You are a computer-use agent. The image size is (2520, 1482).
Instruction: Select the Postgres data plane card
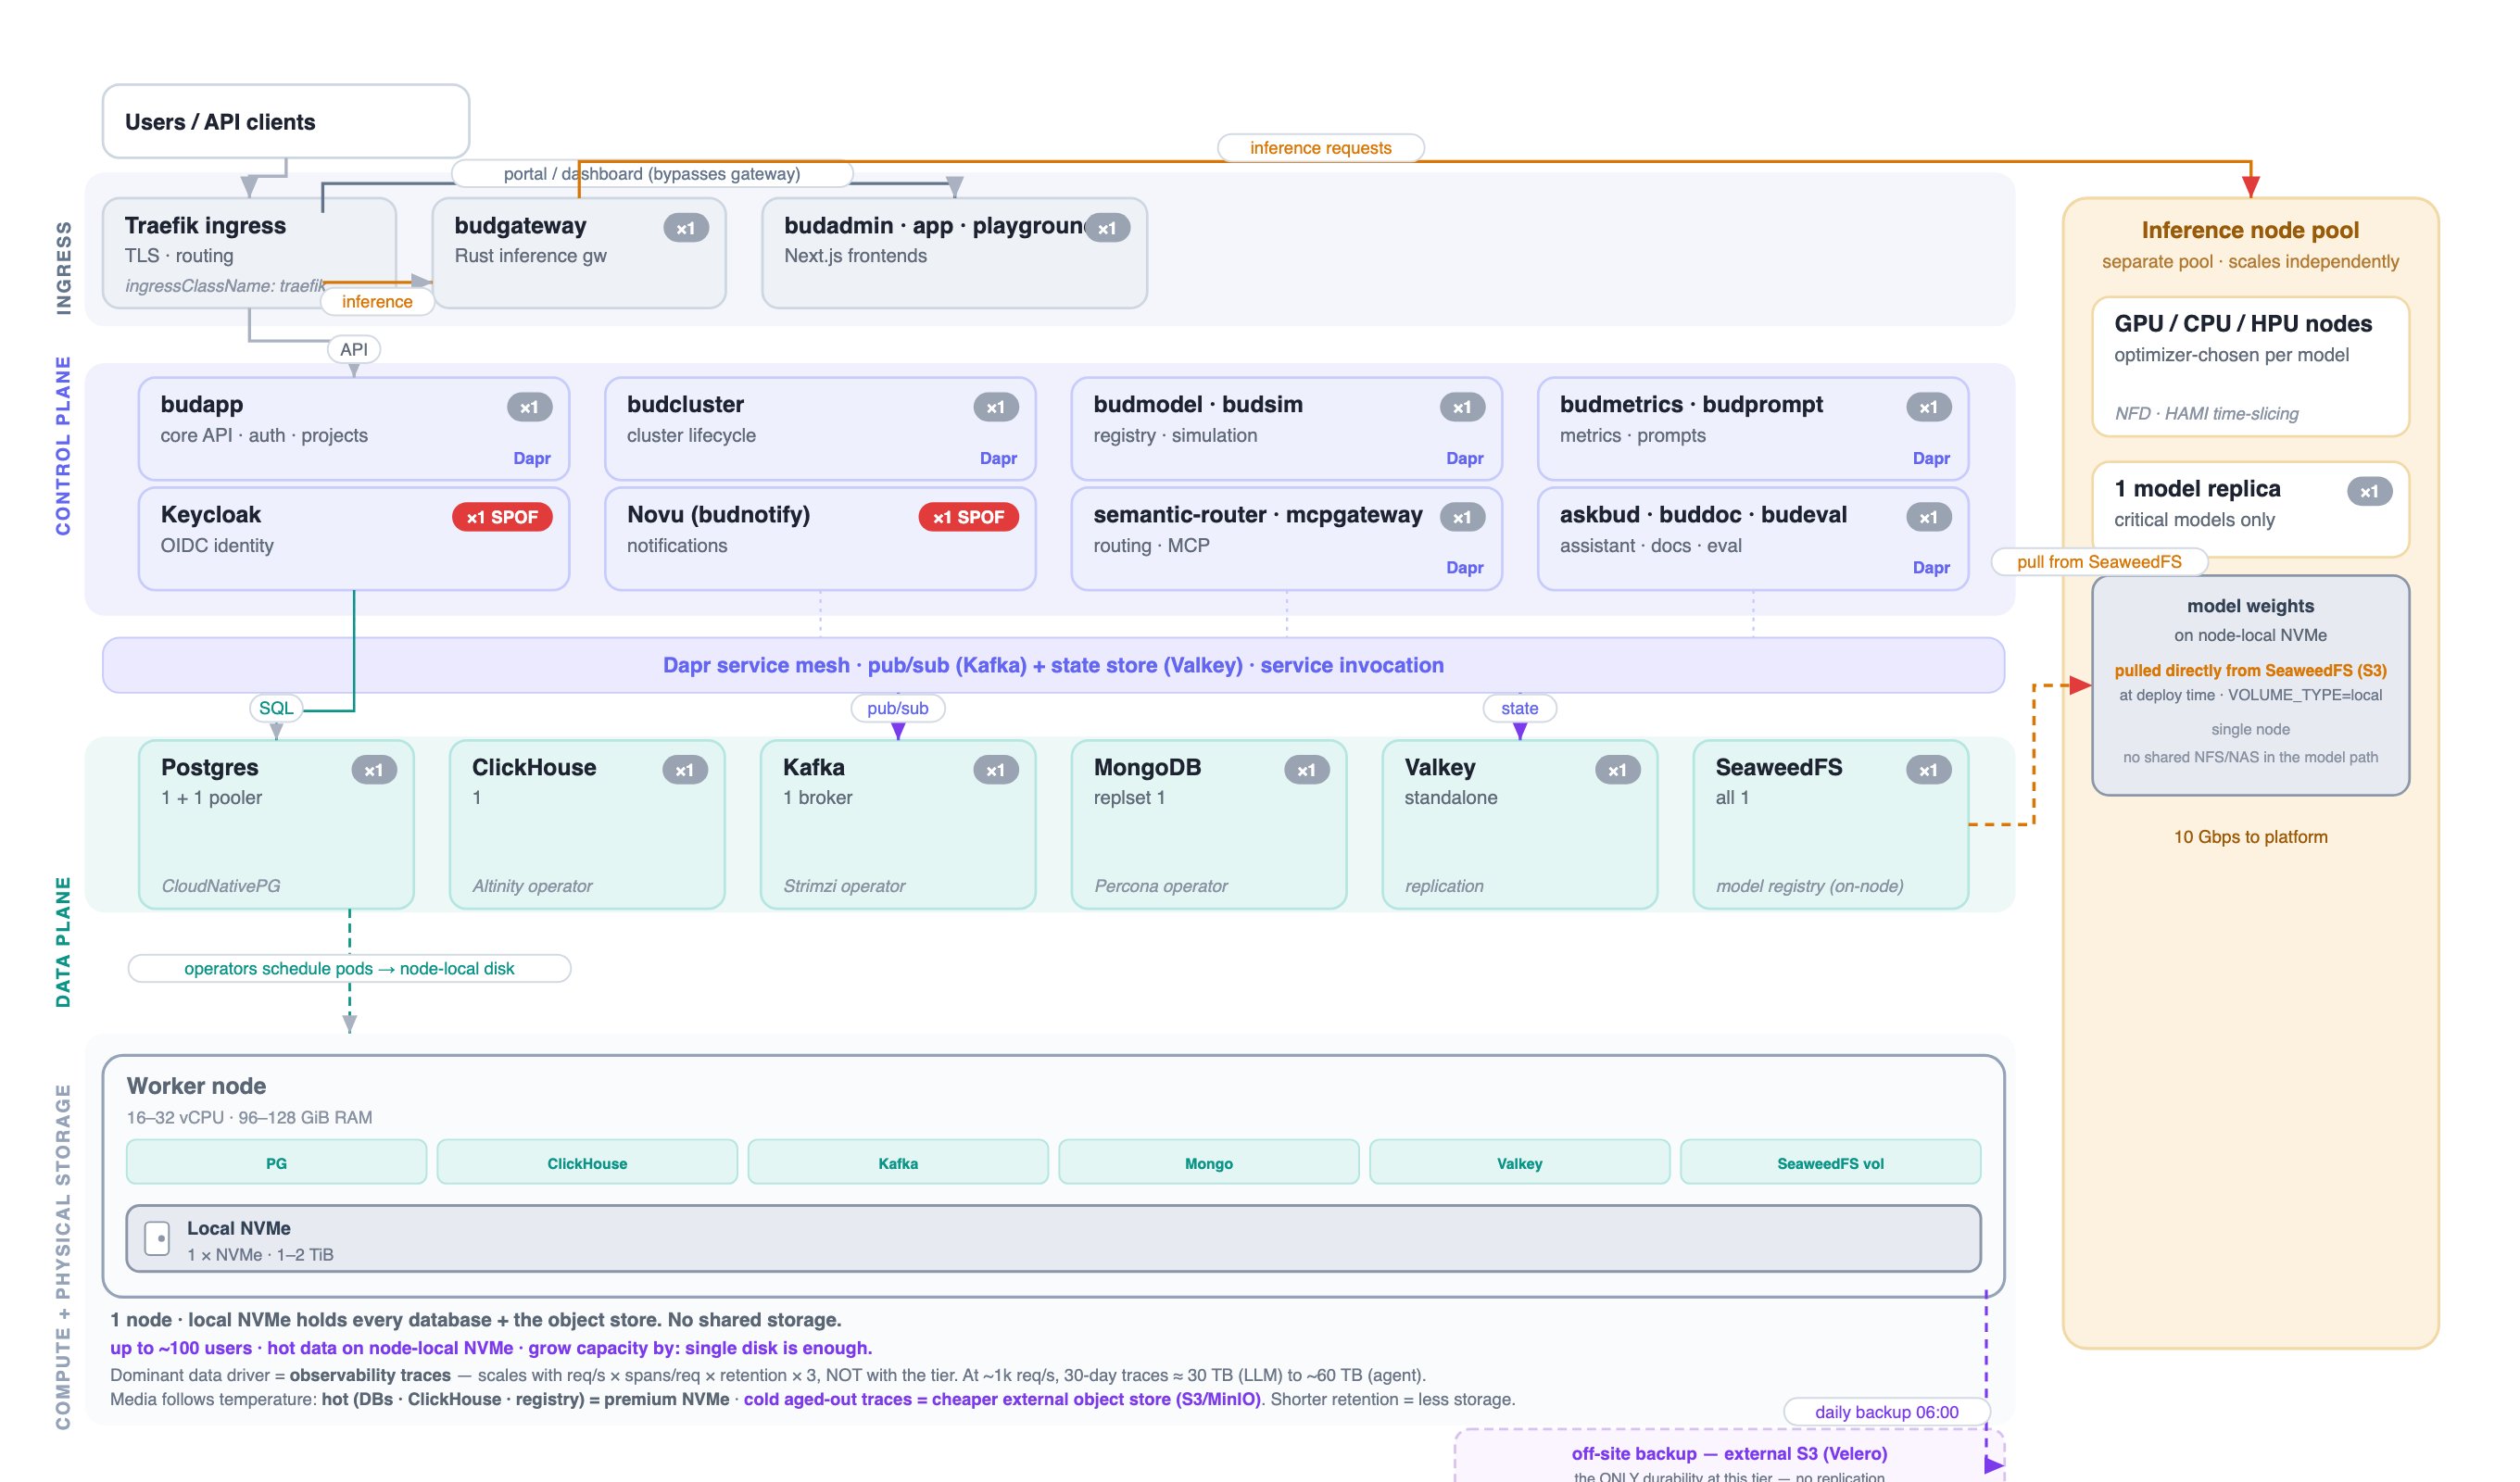pyautogui.click(x=276, y=824)
